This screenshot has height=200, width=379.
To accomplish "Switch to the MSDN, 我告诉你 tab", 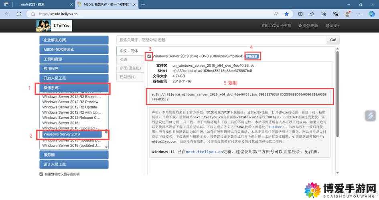I will click(x=107, y=4).
